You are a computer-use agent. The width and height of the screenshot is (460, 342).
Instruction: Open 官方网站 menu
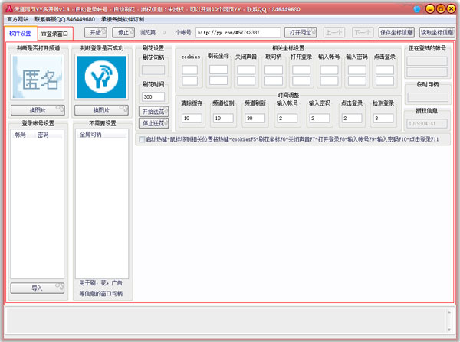tap(18, 19)
